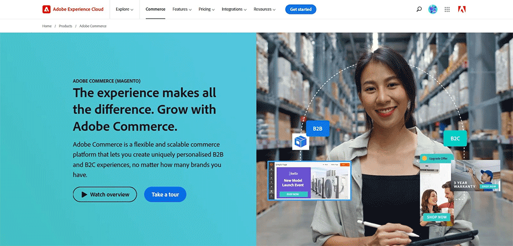Play the Watch overview video
The image size is (513, 246).
coord(105,194)
